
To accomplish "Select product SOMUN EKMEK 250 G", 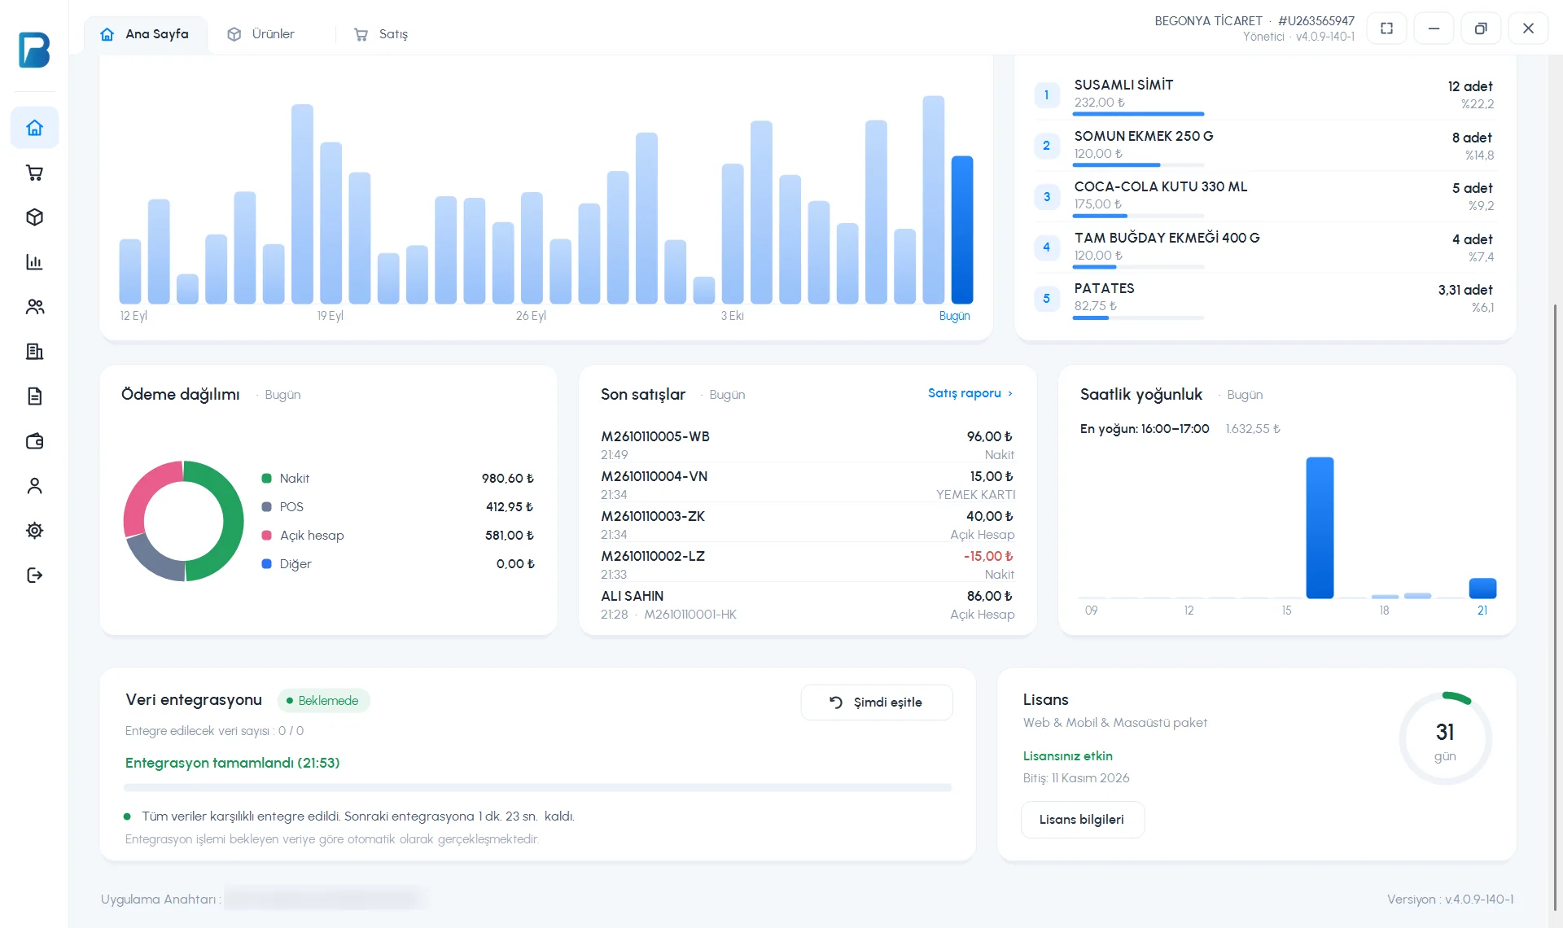I will (x=1264, y=146).
